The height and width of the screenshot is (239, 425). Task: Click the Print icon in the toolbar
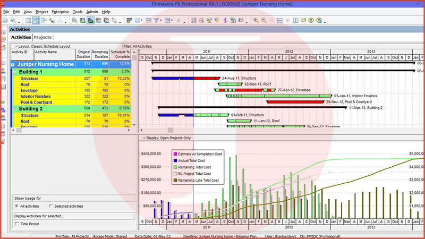5,20
